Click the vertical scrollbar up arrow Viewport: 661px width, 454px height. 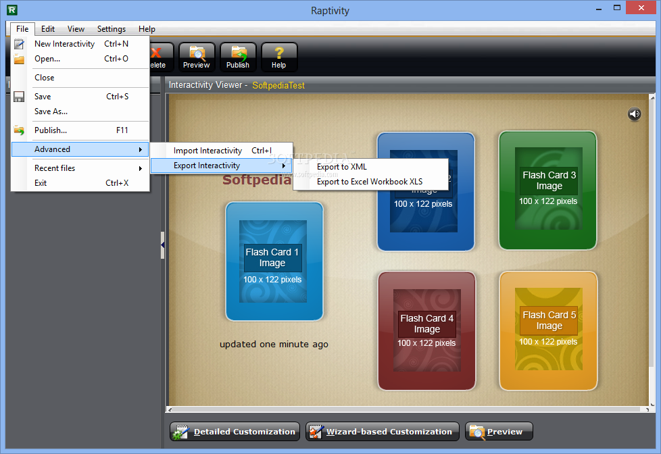coord(652,98)
